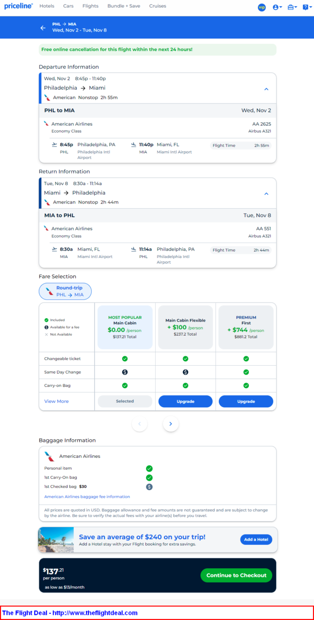This screenshot has width=314, height=620.
Task: Click First class Carry-on Bag checkmark
Action: click(246, 385)
